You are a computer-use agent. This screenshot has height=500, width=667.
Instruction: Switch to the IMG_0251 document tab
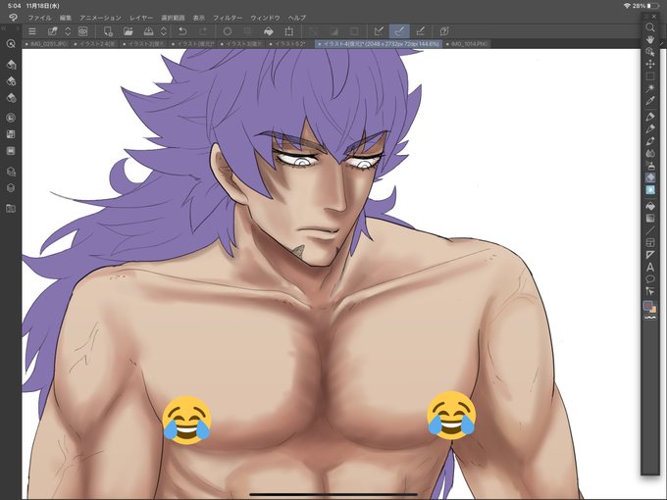46,44
